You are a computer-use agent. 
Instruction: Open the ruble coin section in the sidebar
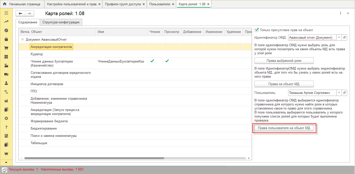coord(6,31)
